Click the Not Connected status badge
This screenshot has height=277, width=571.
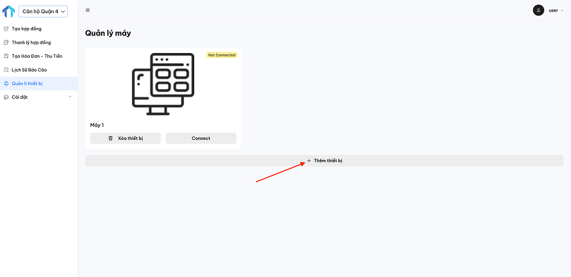(x=222, y=55)
